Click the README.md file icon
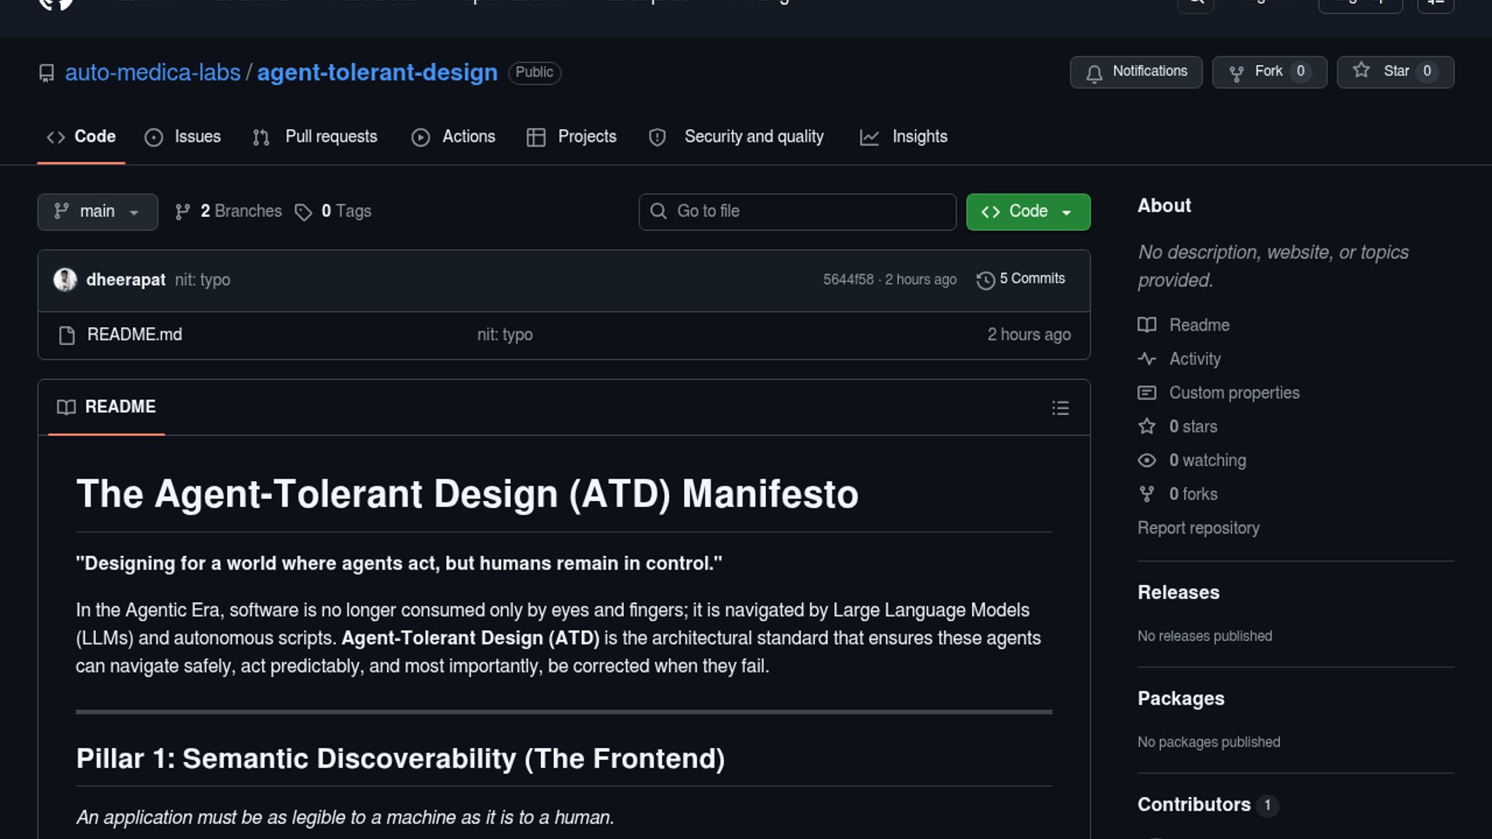Viewport: 1492px width, 839px height. [67, 336]
